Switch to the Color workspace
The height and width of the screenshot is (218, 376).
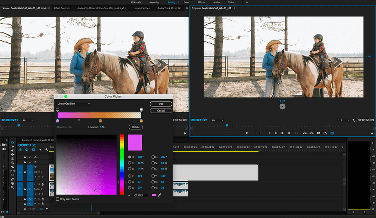tap(186, 2)
